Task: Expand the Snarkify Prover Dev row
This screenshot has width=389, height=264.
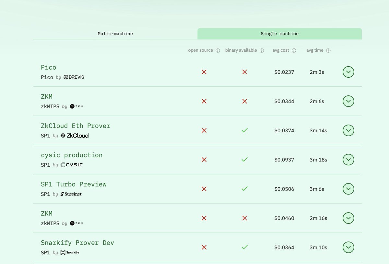Action: coord(348,247)
